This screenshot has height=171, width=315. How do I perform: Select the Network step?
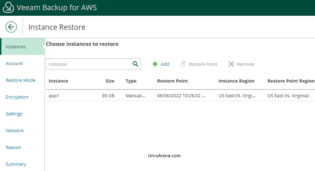pos(15,130)
